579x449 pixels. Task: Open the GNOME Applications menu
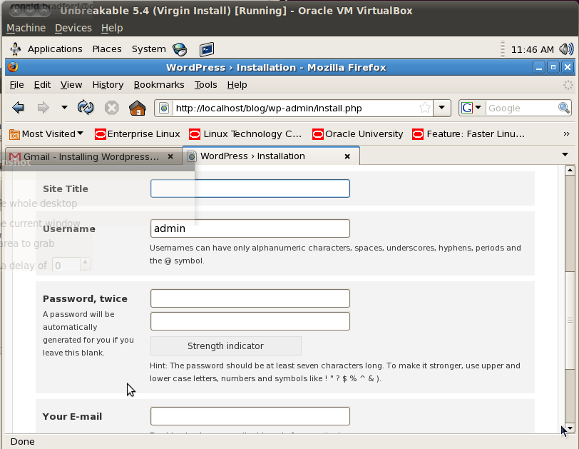click(x=55, y=49)
